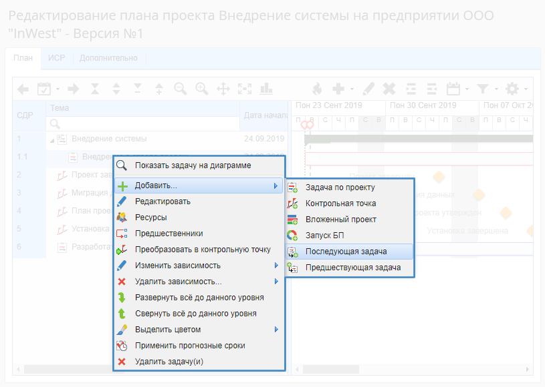The width and height of the screenshot is (545, 387).
Task: Click Применить прогнозные сроки menu entry
Action: [190, 346]
